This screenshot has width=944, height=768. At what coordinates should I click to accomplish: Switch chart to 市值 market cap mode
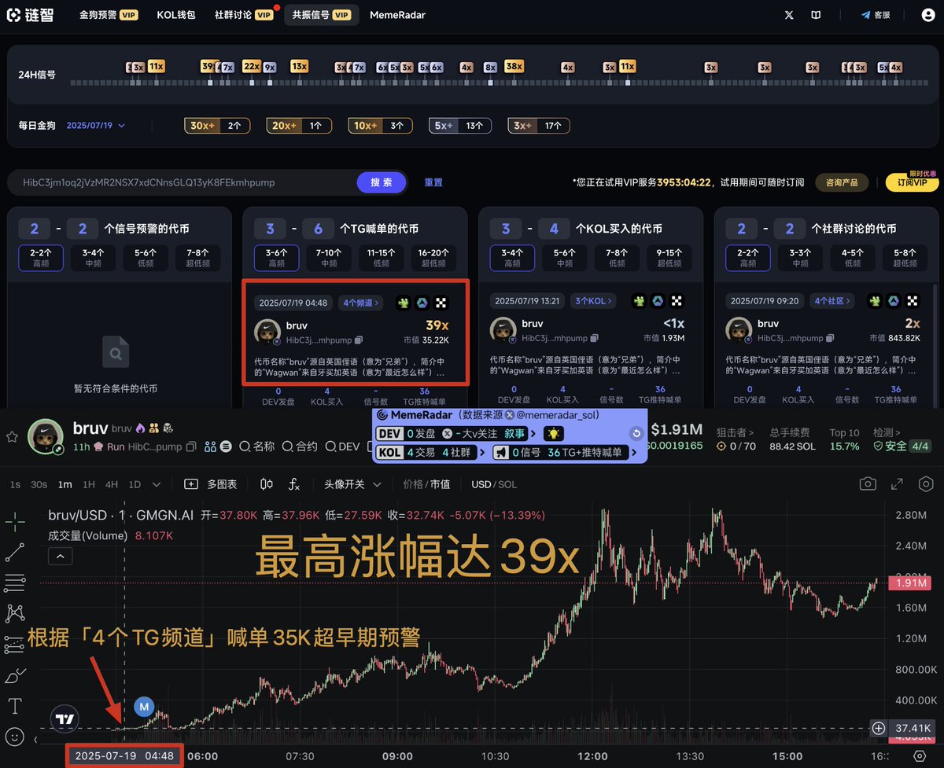tap(441, 484)
